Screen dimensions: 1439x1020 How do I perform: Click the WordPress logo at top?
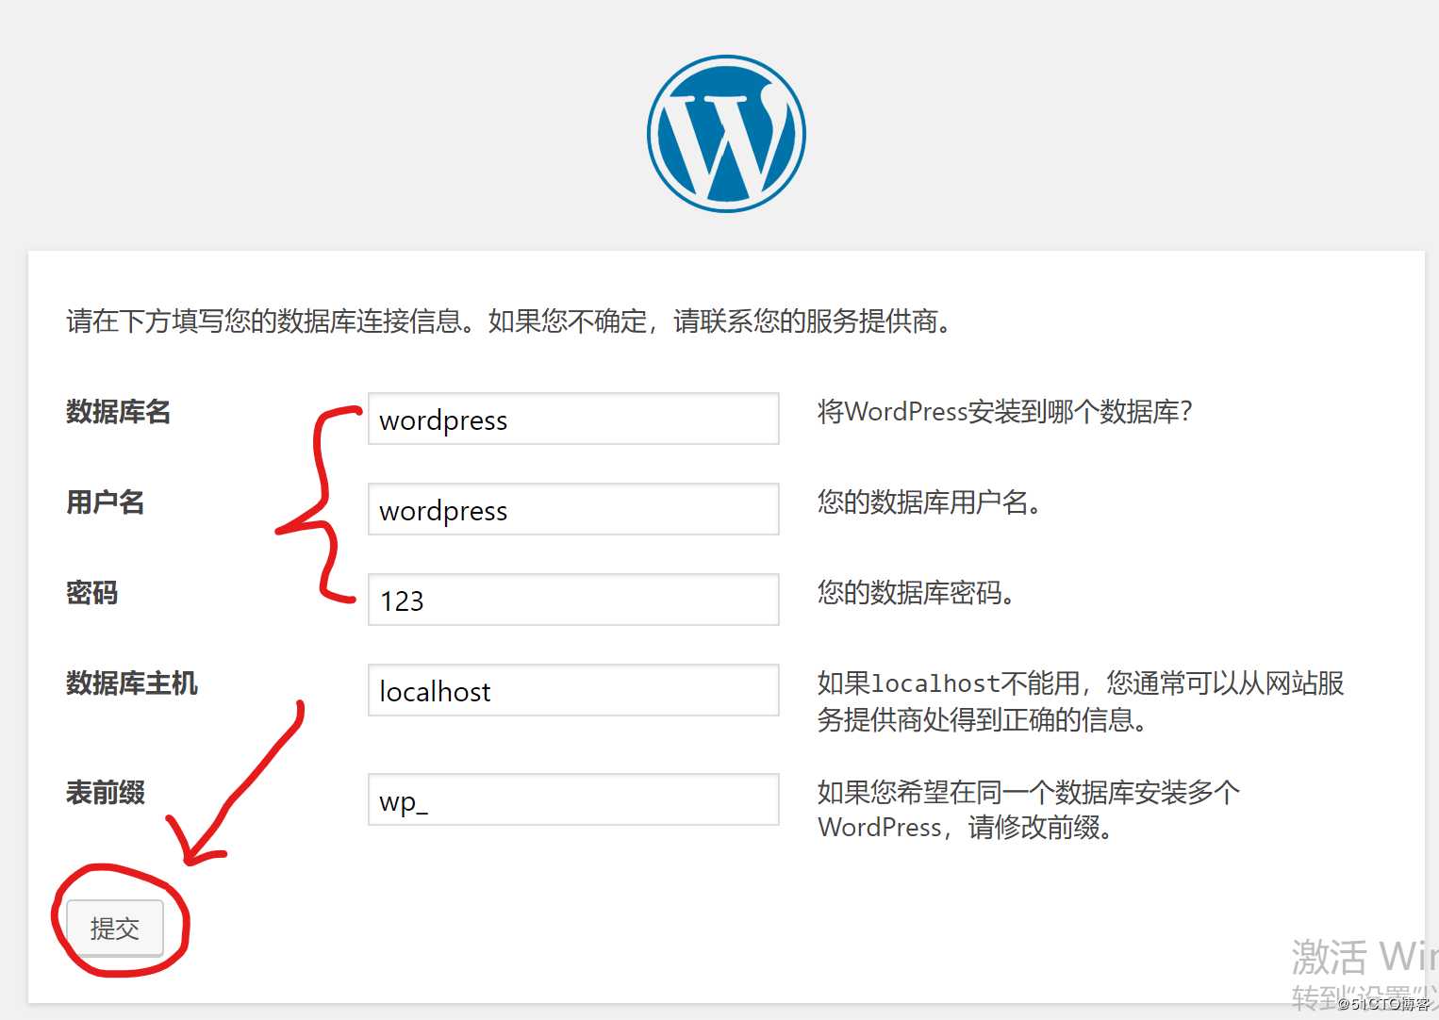tap(726, 134)
